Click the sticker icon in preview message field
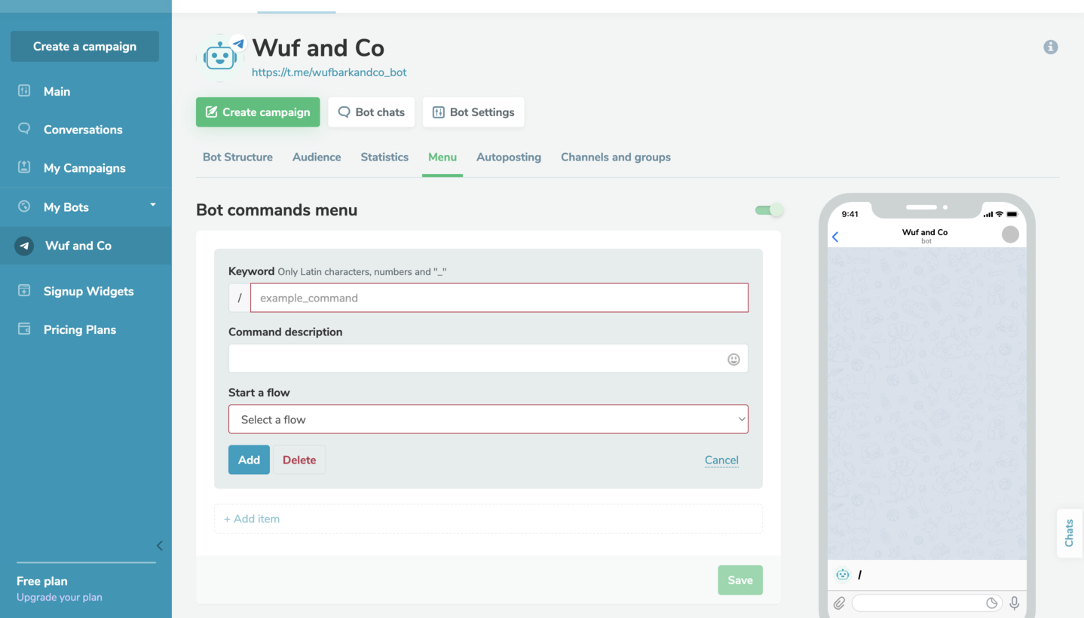 992,603
